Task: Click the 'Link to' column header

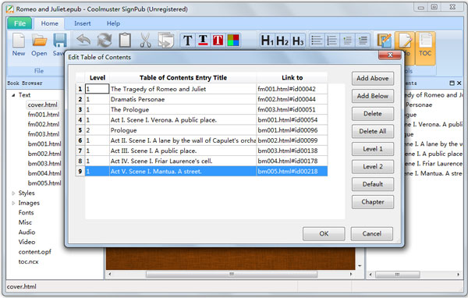Action: pyautogui.click(x=292, y=78)
